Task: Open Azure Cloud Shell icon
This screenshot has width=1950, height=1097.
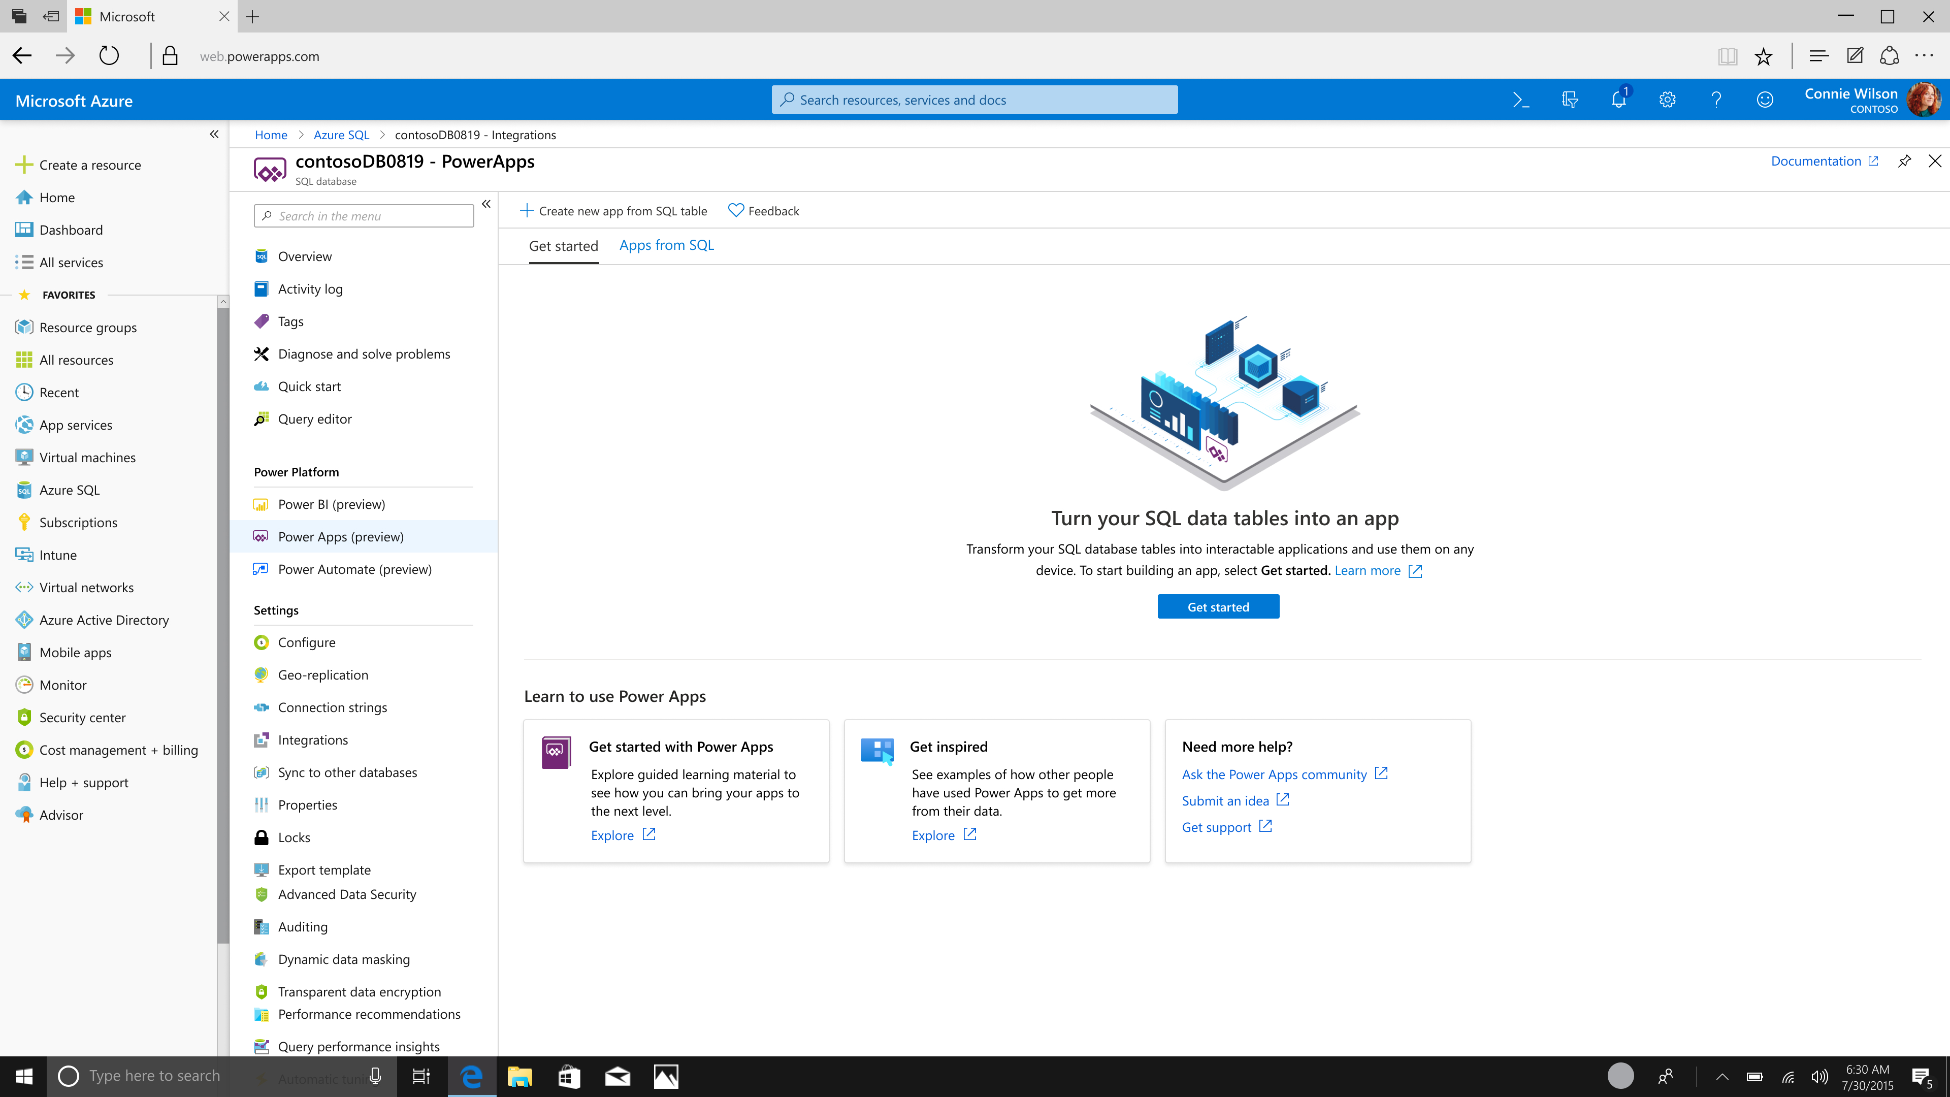Action: coord(1521,100)
